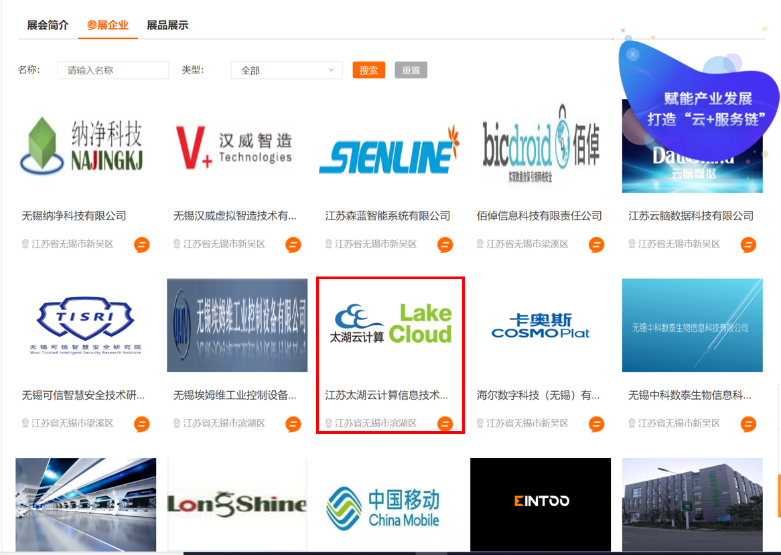This screenshot has width=781, height=555.
Task: Open the 类型 dropdown showing 全部
Action: [287, 70]
